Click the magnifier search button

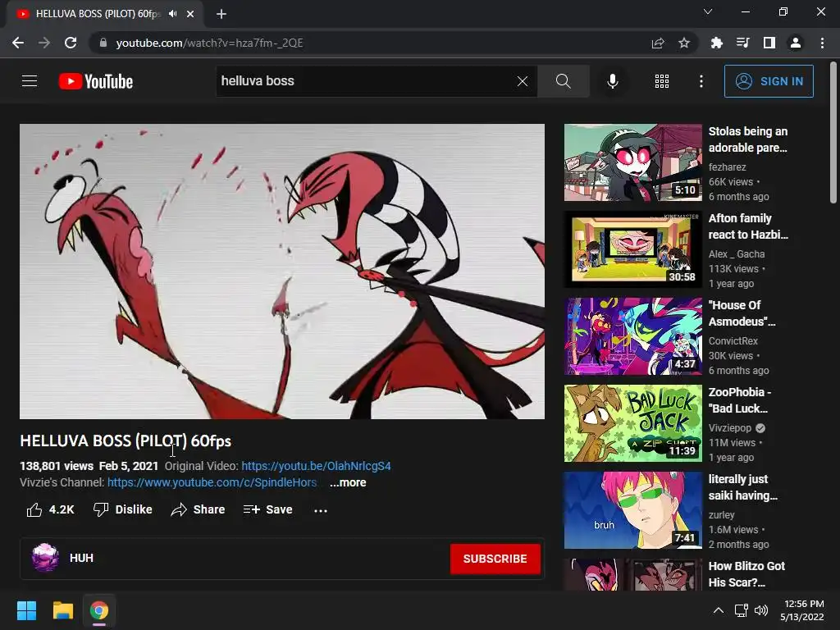563,81
